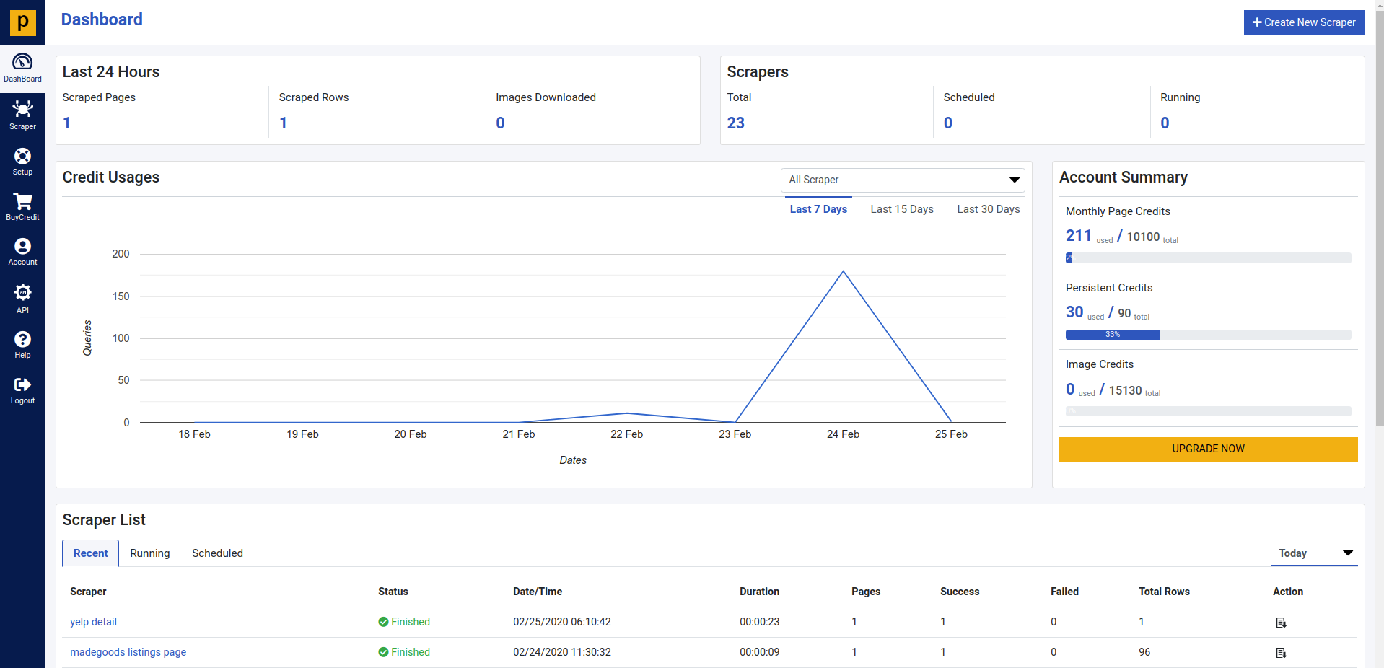The width and height of the screenshot is (1384, 668).
Task: Open the Today date filter dropdown
Action: 1314,553
